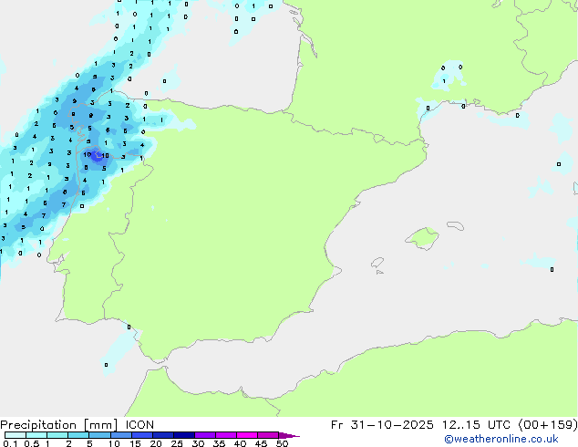
Task: Click the 20–25 mm dark blue swatch
Action: click(162, 435)
